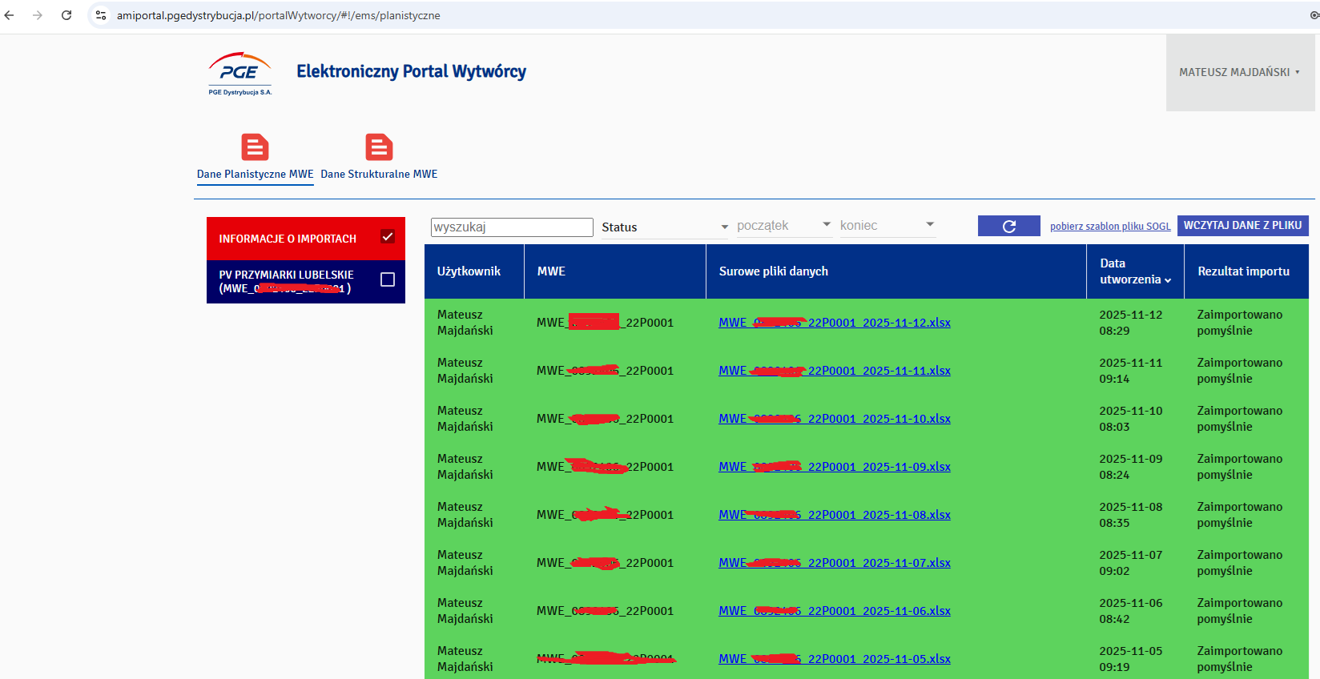Open the 2025-11-08 xlsx file link
1320x679 pixels.
click(x=835, y=515)
